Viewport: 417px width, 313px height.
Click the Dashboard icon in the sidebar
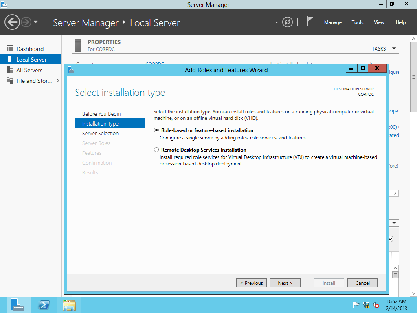pyautogui.click(x=10, y=49)
